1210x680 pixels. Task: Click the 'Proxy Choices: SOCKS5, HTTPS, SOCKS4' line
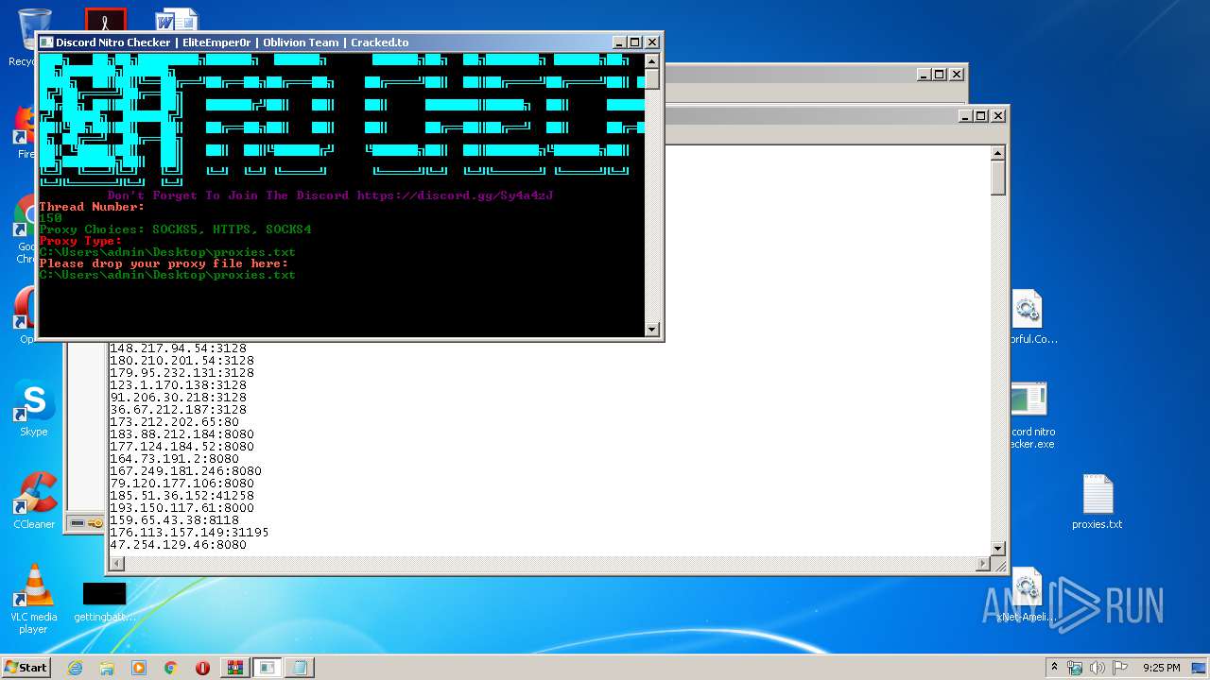175,229
